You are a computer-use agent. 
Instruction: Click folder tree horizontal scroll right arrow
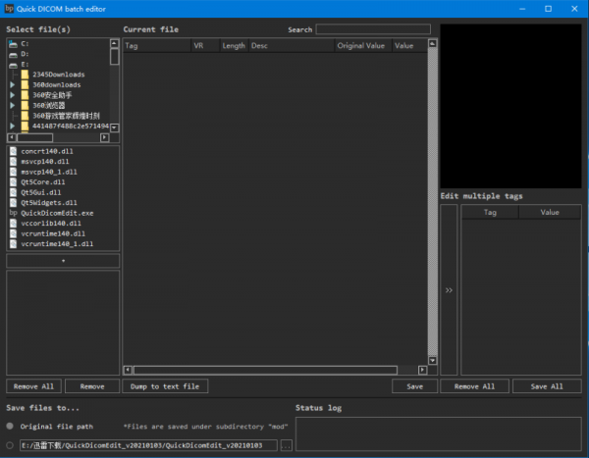point(105,137)
